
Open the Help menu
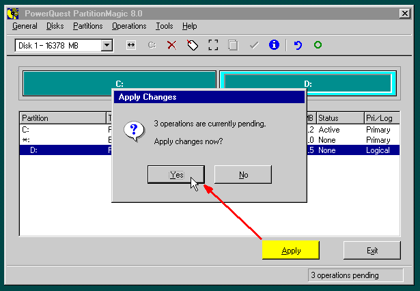click(x=190, y=26)
